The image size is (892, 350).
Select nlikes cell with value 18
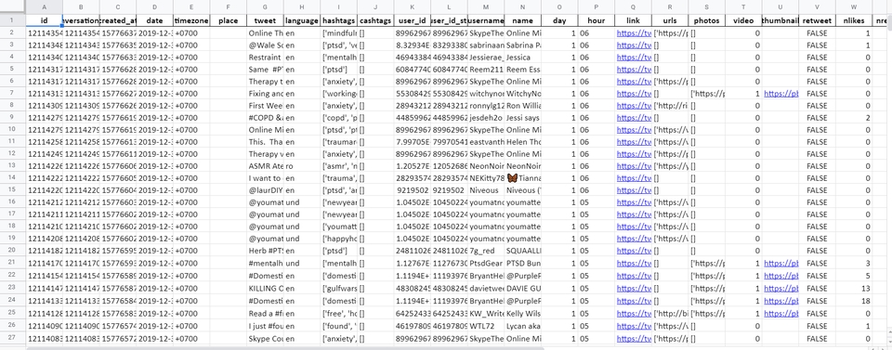click(853, 301)
